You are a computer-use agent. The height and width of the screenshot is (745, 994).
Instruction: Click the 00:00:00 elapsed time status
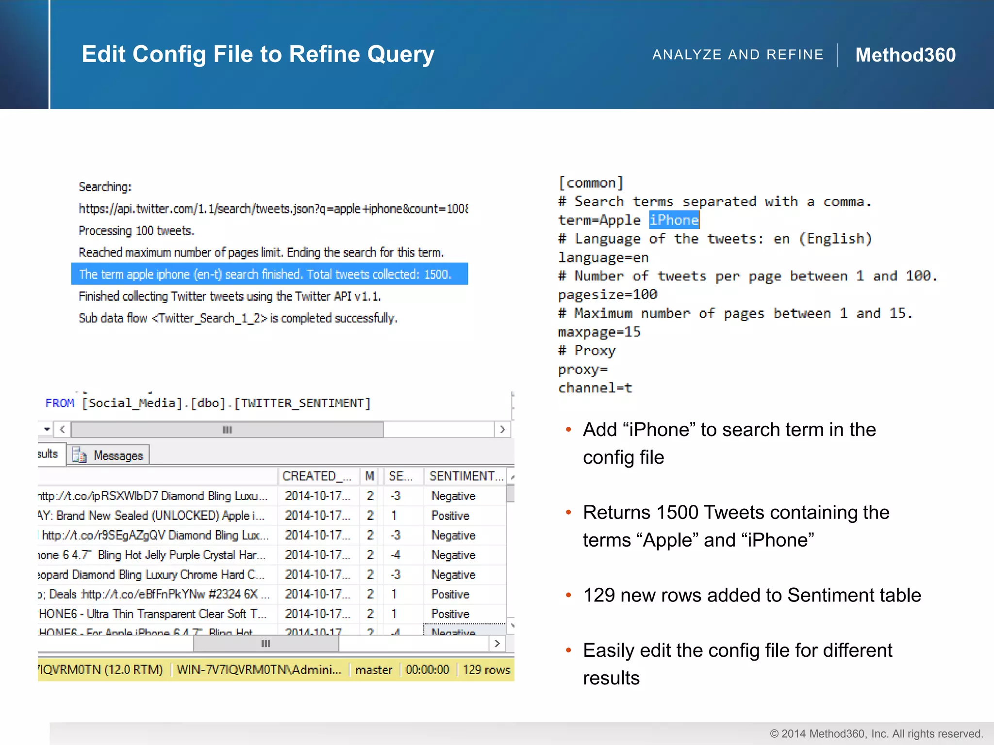[x=427, y=670]
